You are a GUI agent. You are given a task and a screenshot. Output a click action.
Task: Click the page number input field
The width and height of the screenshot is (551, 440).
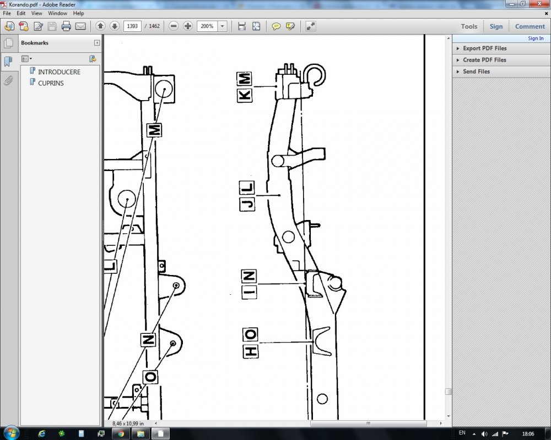pyautogui.click(x=132, y=26)
